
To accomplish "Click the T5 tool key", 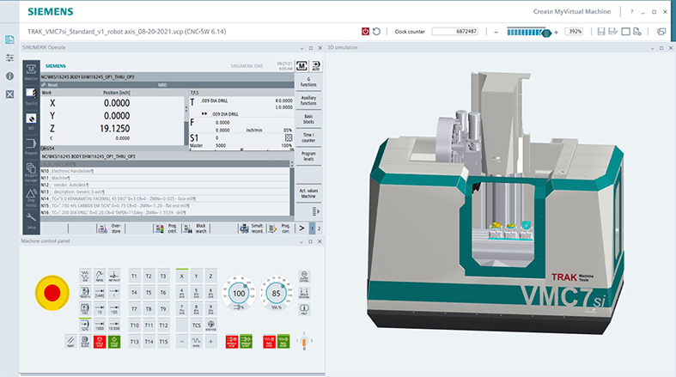I will click(x=149, y=292).
